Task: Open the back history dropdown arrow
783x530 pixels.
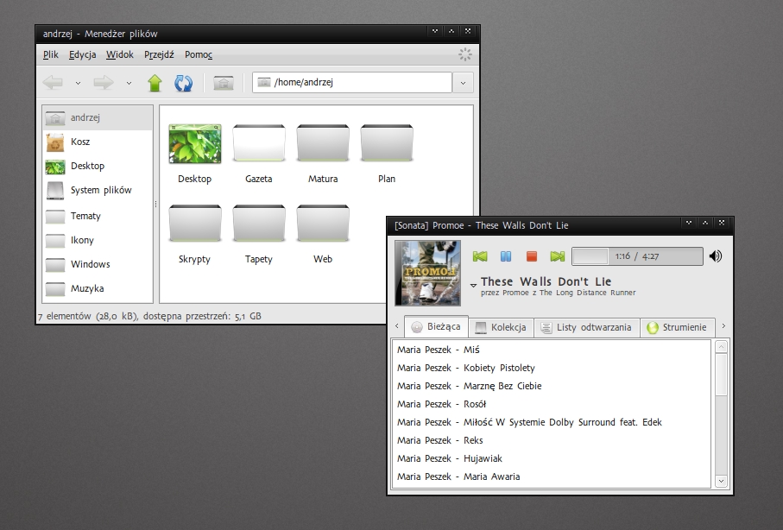Action: point(78,83)
